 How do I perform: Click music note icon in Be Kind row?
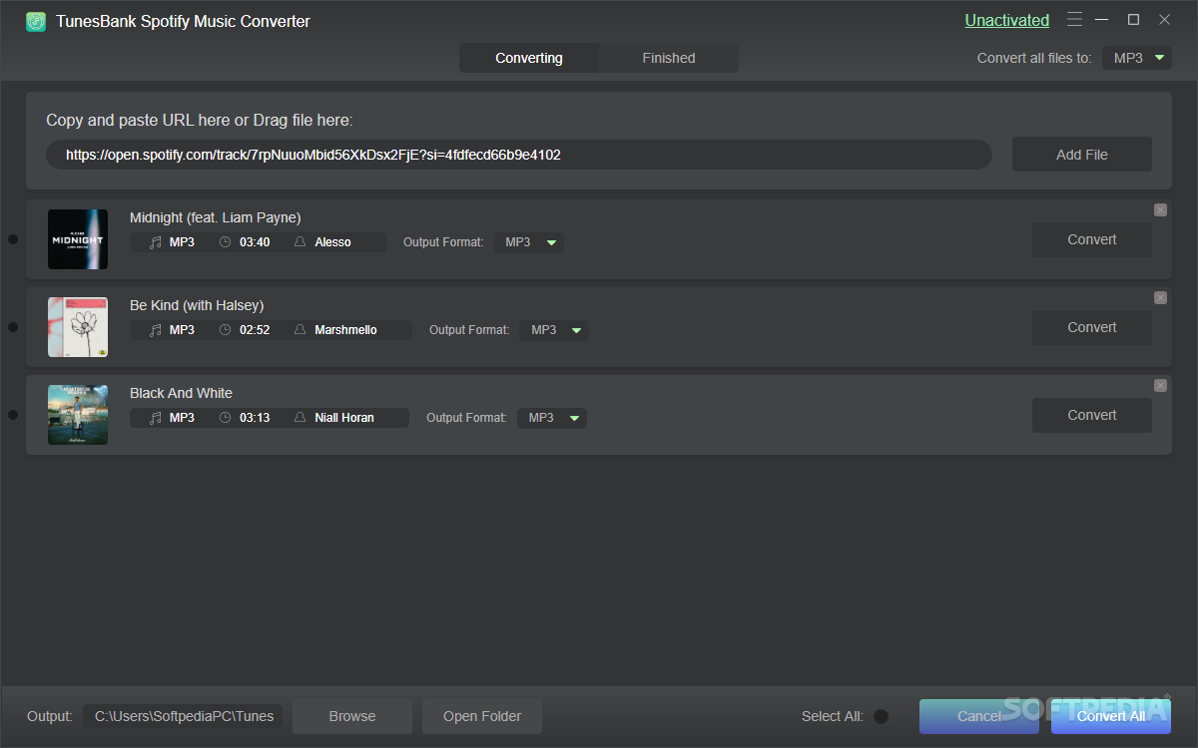(x=155, y=330)
